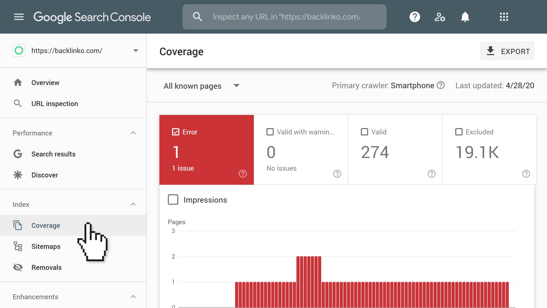Open help icon on Excluded card
The image size is (547, 308).
(x=526, y=174)
